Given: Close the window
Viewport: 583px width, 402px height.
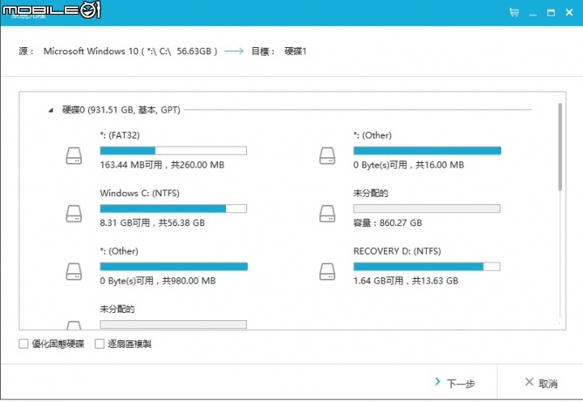Looking at the screenshot, I should click(x=569, y=12).
